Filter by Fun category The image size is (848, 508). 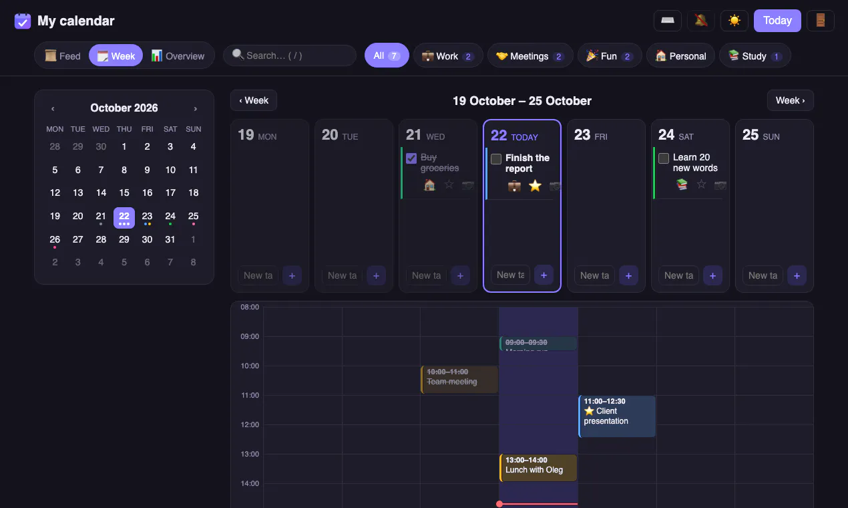[x=610, y=56]
